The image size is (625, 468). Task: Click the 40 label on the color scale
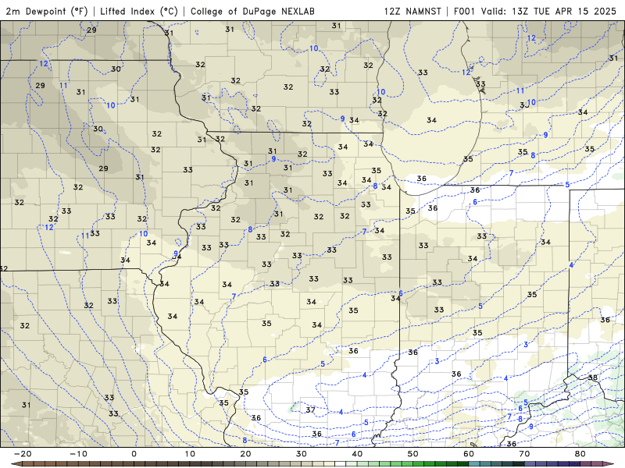[x=357, y=454]
